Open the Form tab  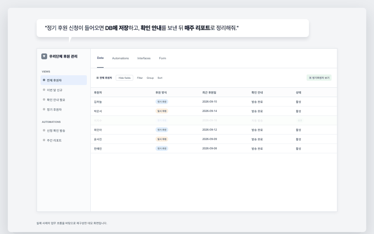coord(162,58)
